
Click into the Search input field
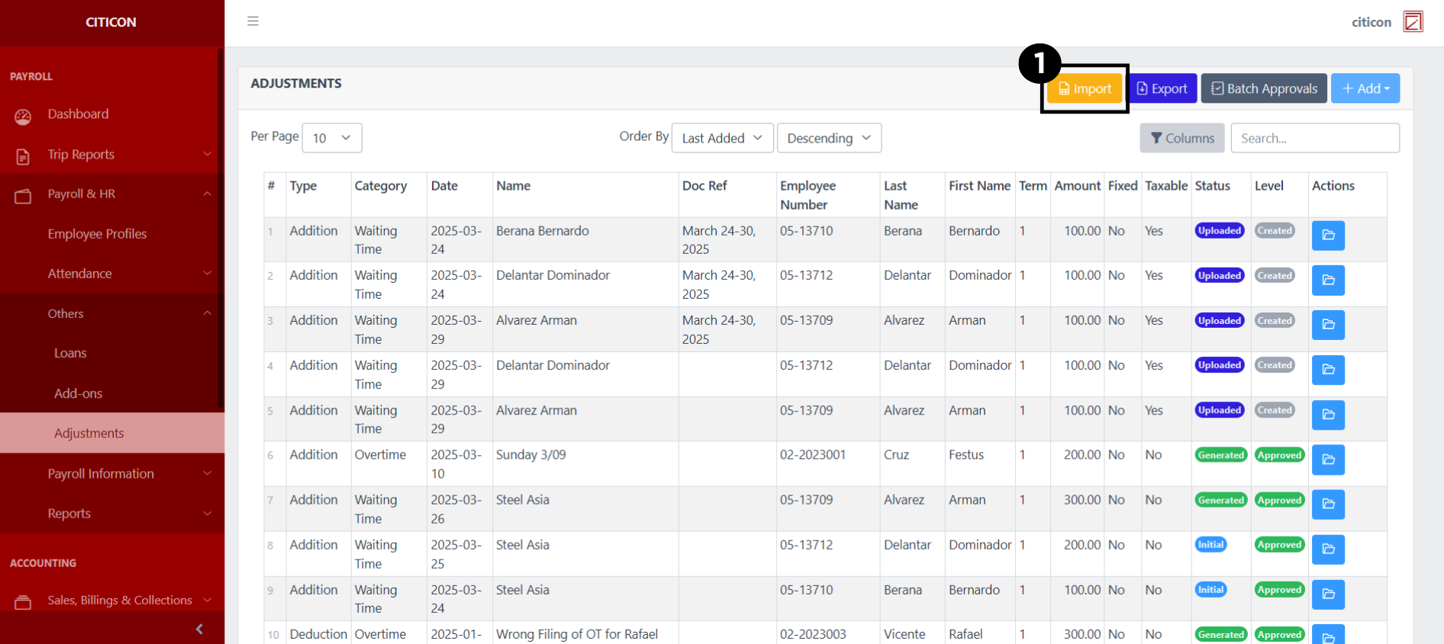[x=1314, y=138]
